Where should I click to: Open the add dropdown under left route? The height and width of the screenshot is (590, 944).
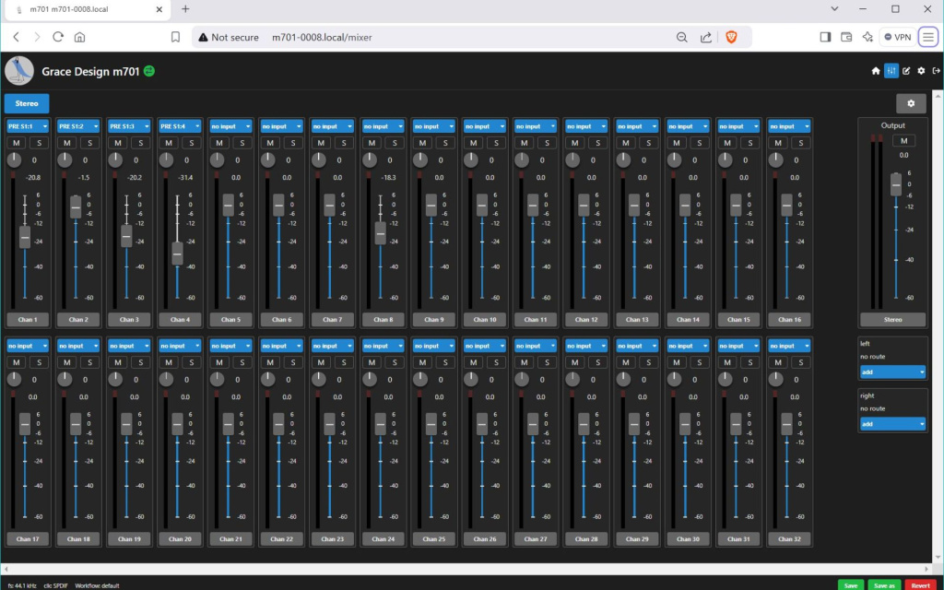892,372
